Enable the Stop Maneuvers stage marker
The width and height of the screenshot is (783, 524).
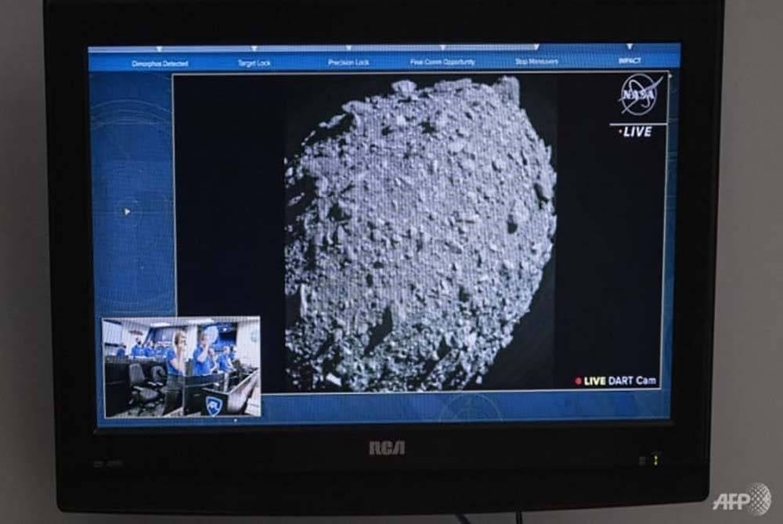tap(539, 48)
